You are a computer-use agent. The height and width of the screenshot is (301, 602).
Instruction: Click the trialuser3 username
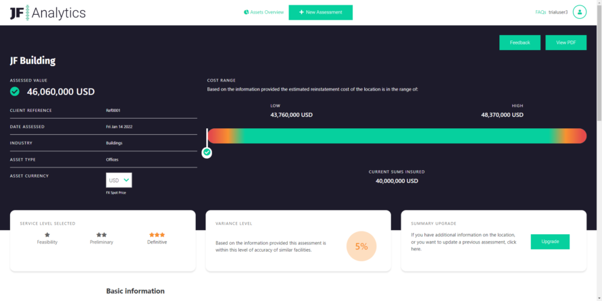point(558,12)
